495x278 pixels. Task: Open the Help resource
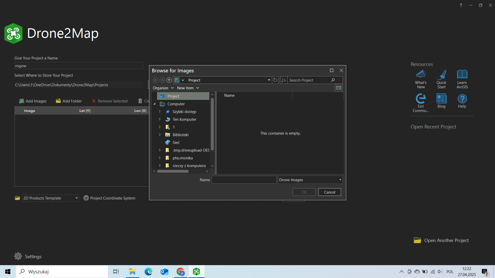pyautogui.click(x=462, y=101)
